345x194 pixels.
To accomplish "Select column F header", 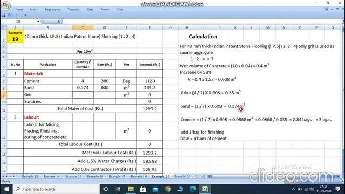I will pos(150,27).
